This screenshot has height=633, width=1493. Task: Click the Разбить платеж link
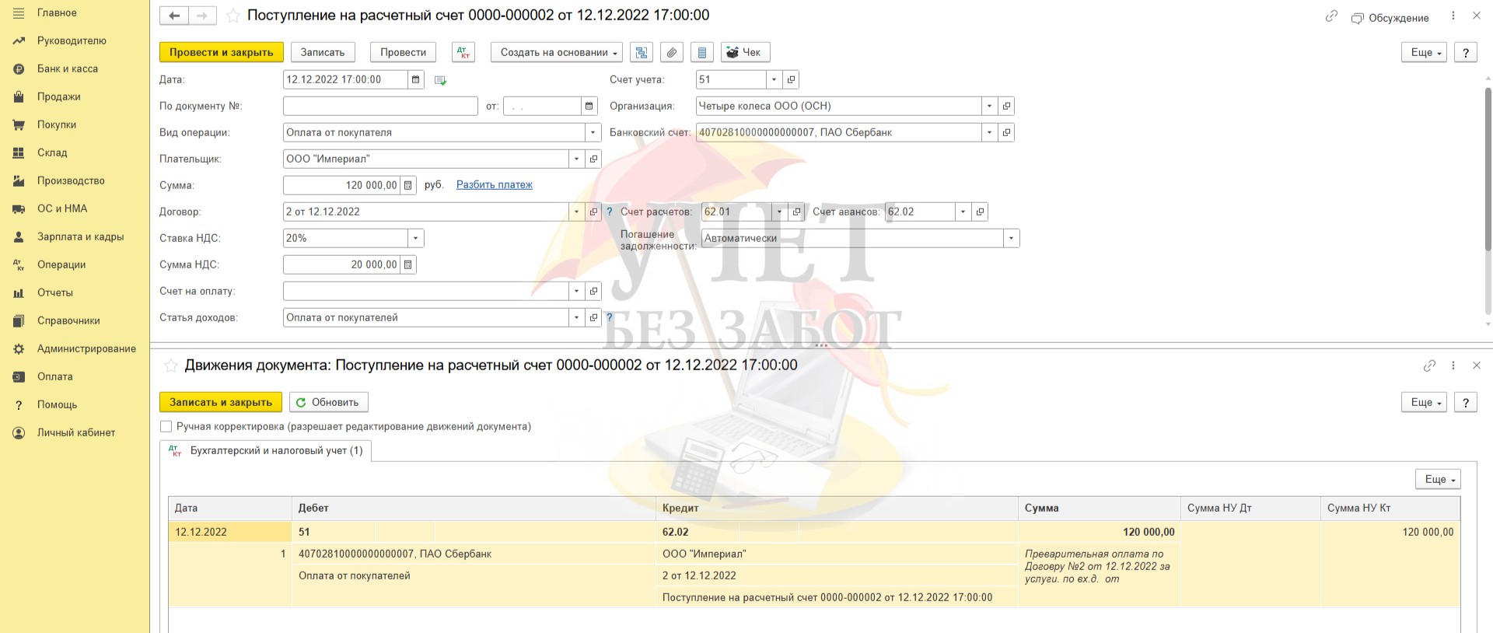pos(494,184)
